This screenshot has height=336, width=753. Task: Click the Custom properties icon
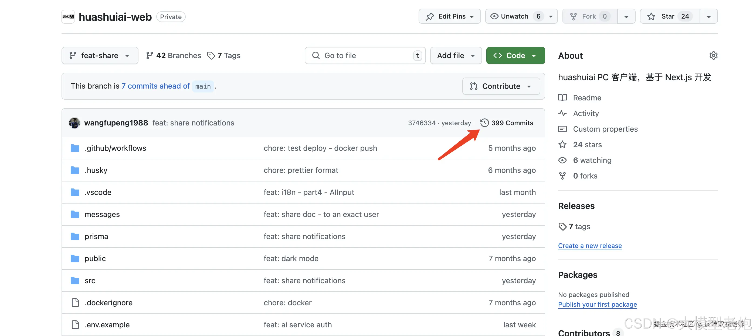562,129
